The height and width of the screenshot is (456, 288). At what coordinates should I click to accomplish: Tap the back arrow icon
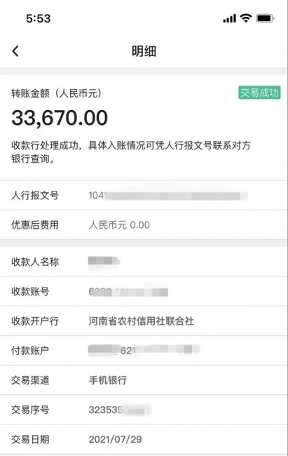point(15,51)
